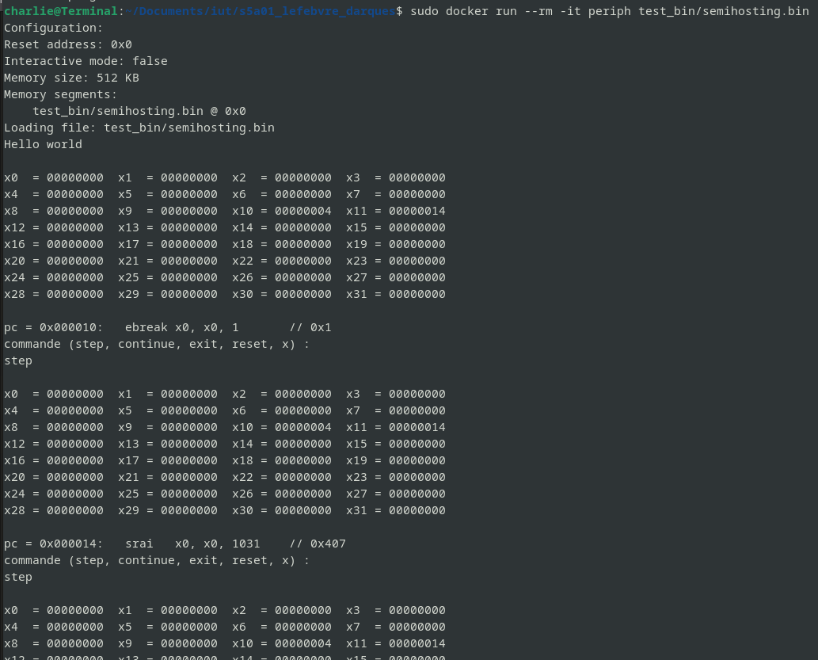Image resolution: width=818 pixels, height=660 pixels.
Task: Click the "srai" instruction mnemonic
Action: [139, 544]
